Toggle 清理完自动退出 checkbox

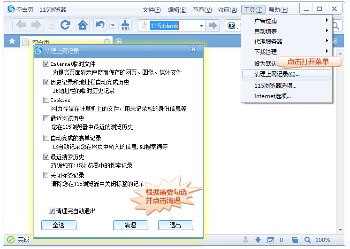click(52, 210)
